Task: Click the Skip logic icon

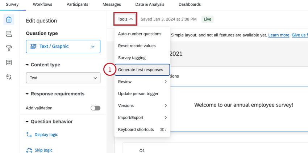Action: tap(29, 150)
